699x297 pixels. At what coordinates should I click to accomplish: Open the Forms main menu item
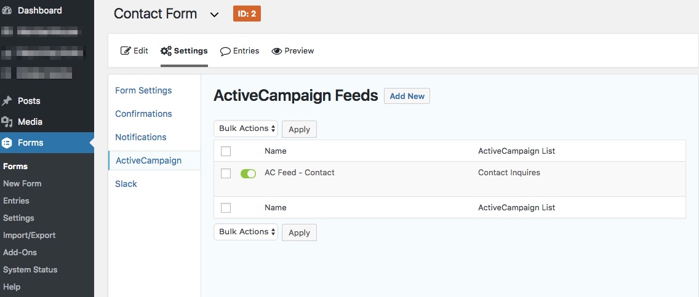tap(47, 143)
